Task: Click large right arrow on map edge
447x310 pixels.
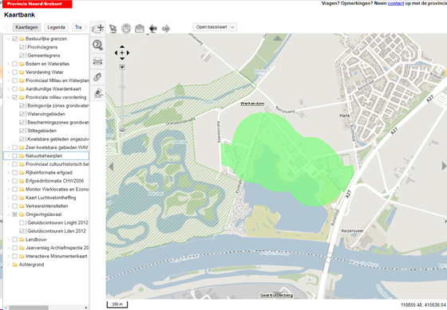Action: click(x=444, y=166)
